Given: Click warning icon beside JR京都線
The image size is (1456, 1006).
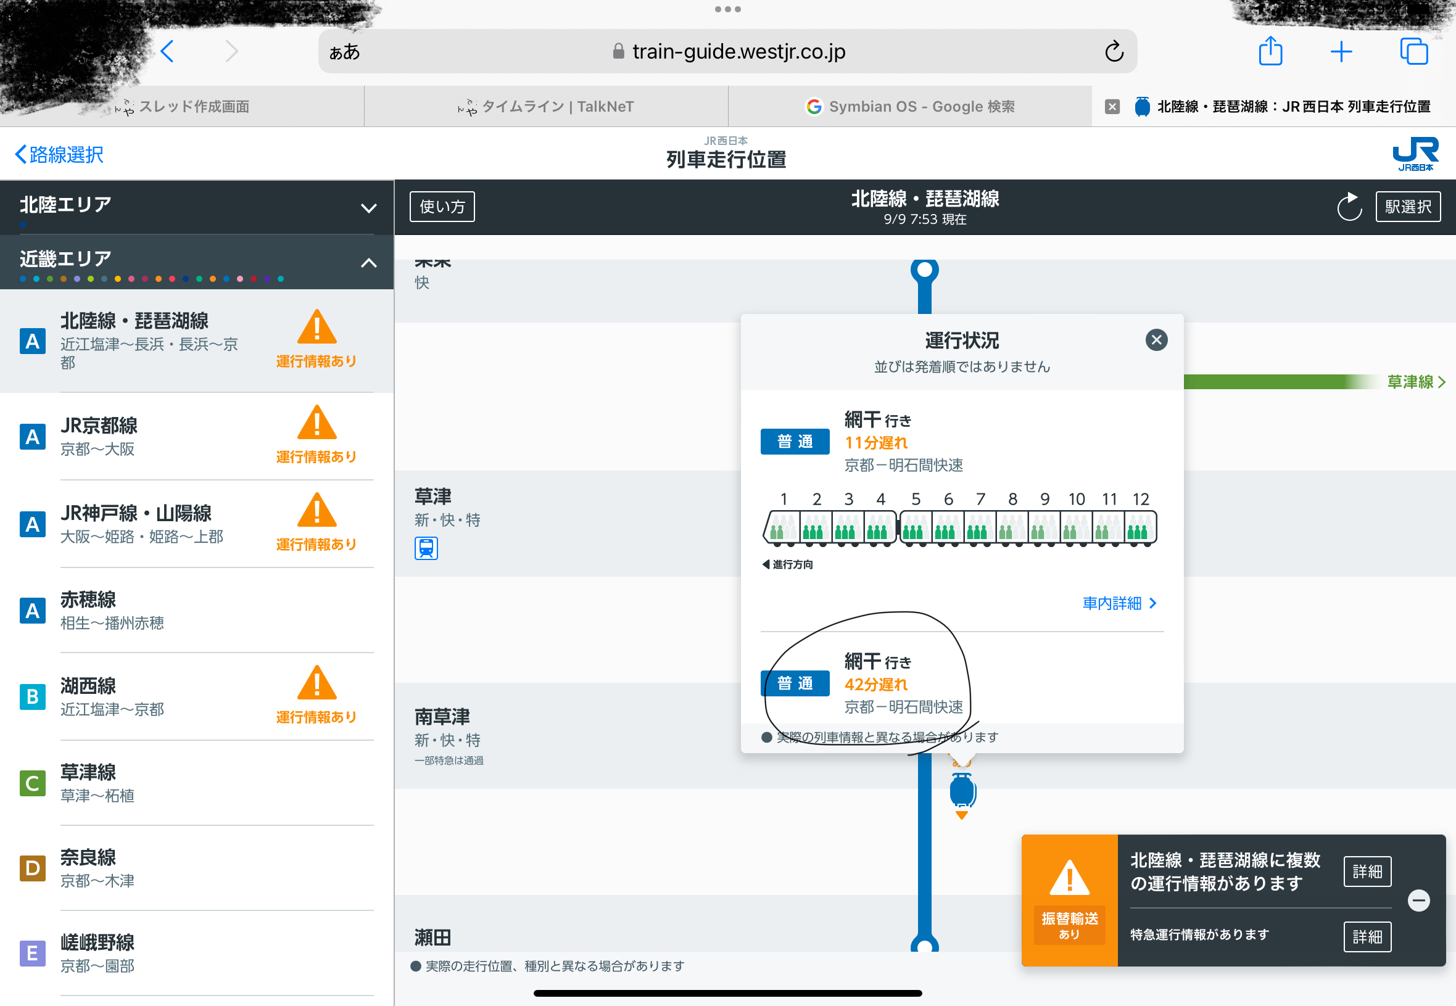Looking at the screenshot, I should (x=316, y=423).
